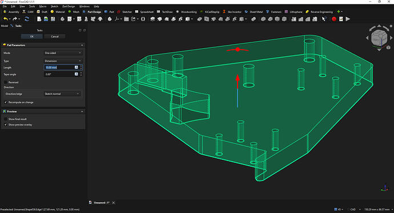Viewport: 394px width, 213px height.
Task: Click the Refresh recompute icon
Action: point(27,19)
